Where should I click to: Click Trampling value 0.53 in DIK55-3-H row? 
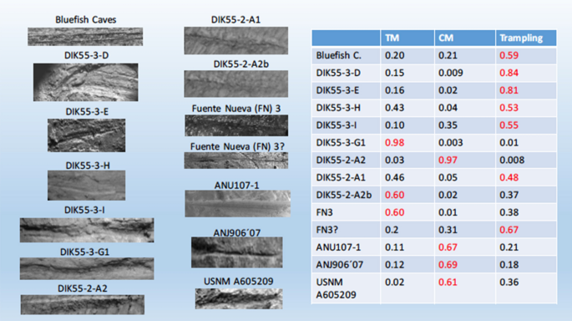pos(509,108)
